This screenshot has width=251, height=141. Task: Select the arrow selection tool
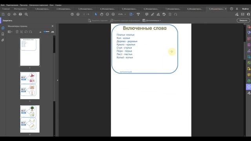click(96, 14)
